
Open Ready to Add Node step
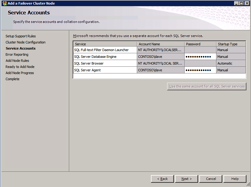[20, 67]
